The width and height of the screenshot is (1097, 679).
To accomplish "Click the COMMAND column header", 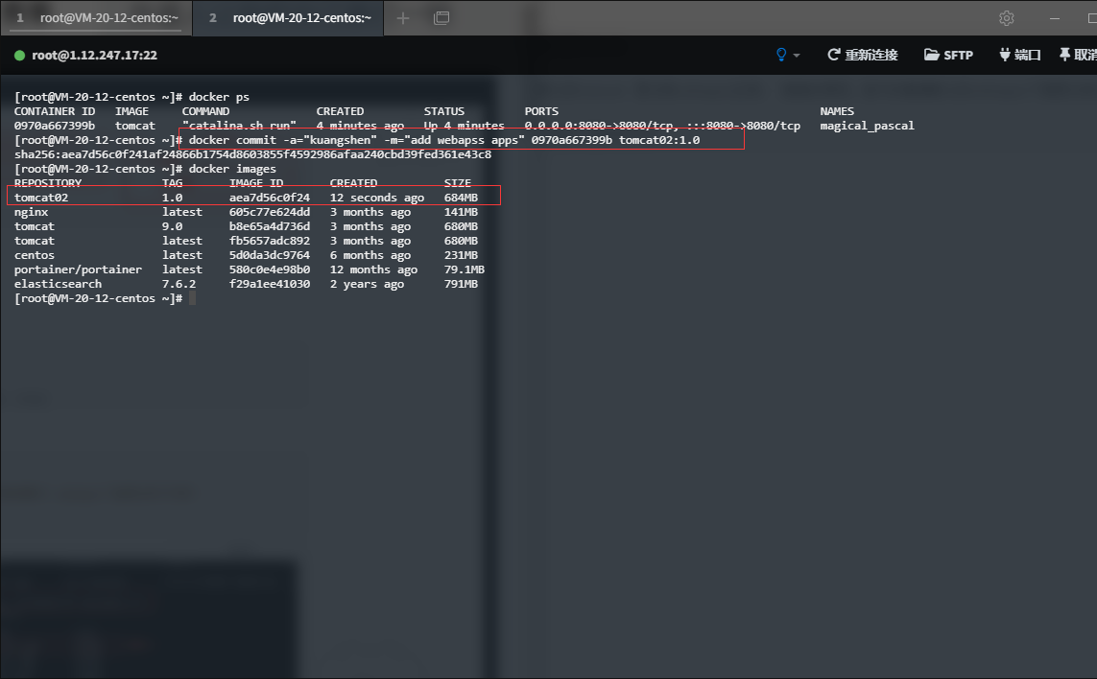I will [205, 111].
